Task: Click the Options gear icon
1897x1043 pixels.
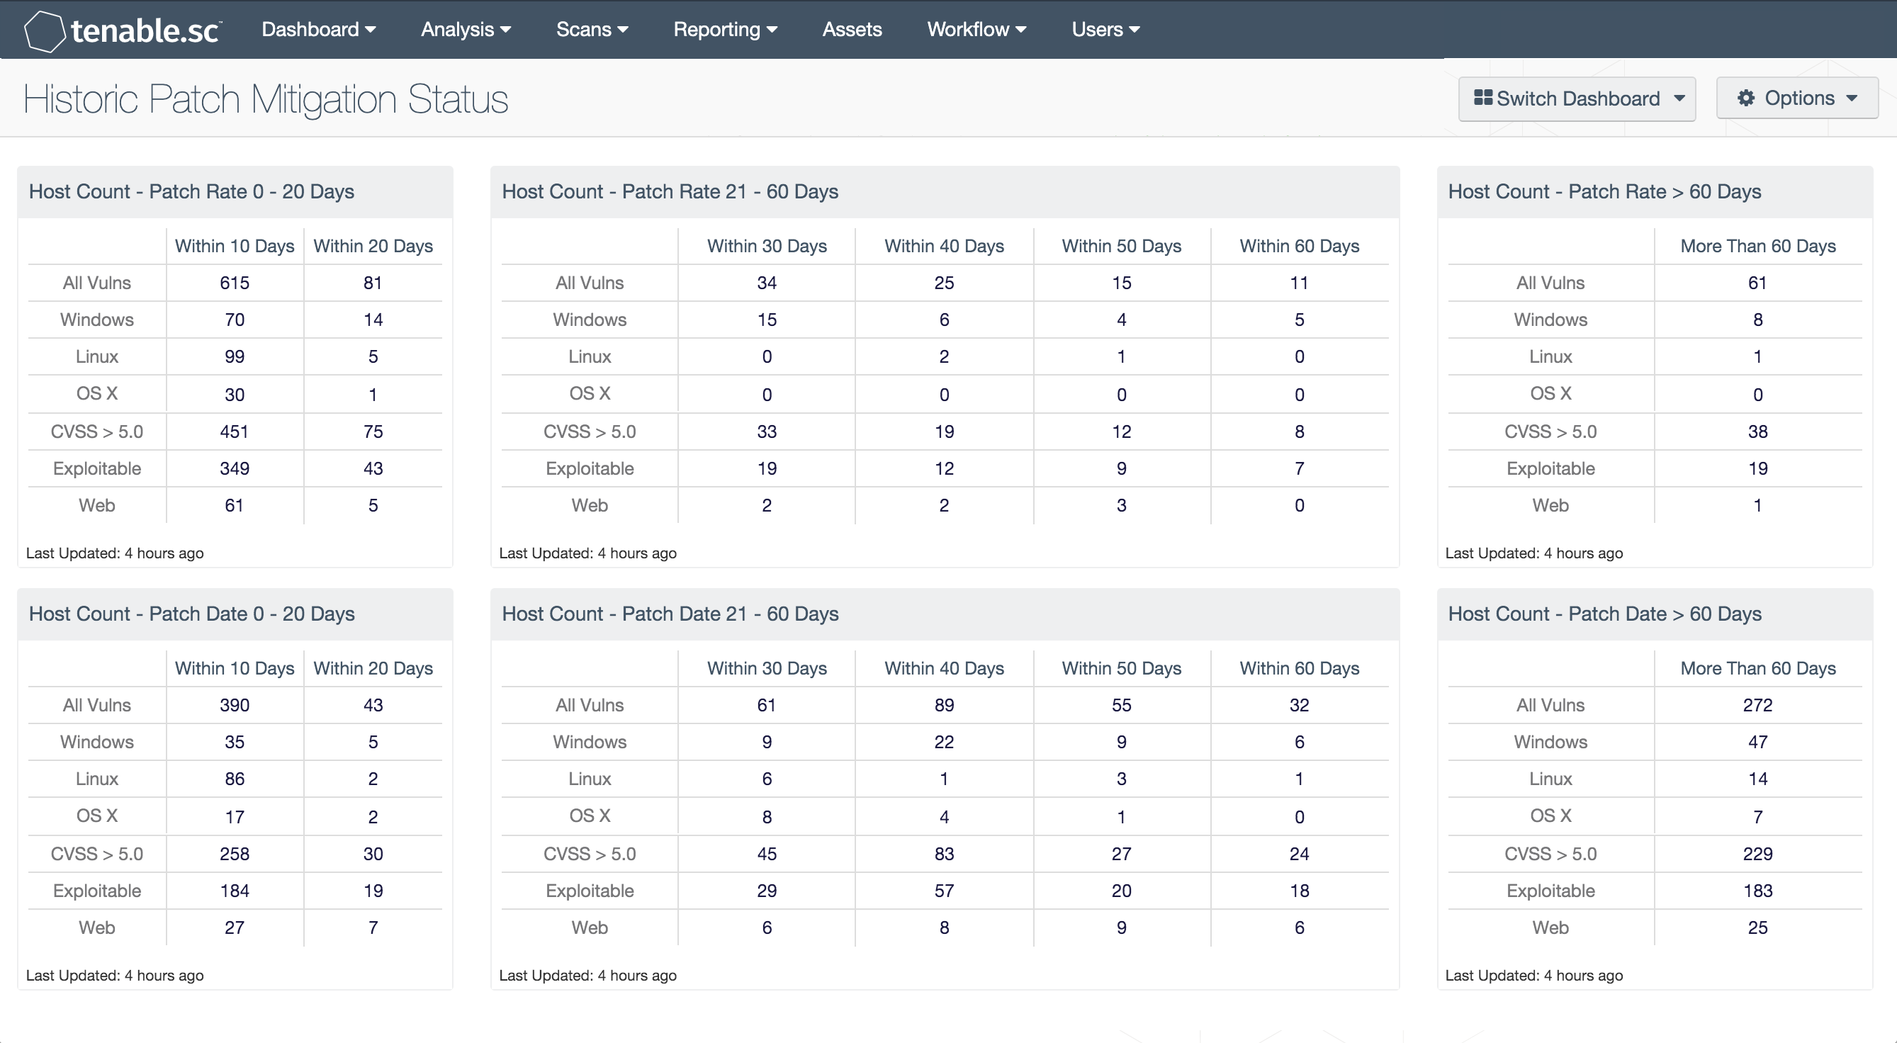Action: (1745, 98)
